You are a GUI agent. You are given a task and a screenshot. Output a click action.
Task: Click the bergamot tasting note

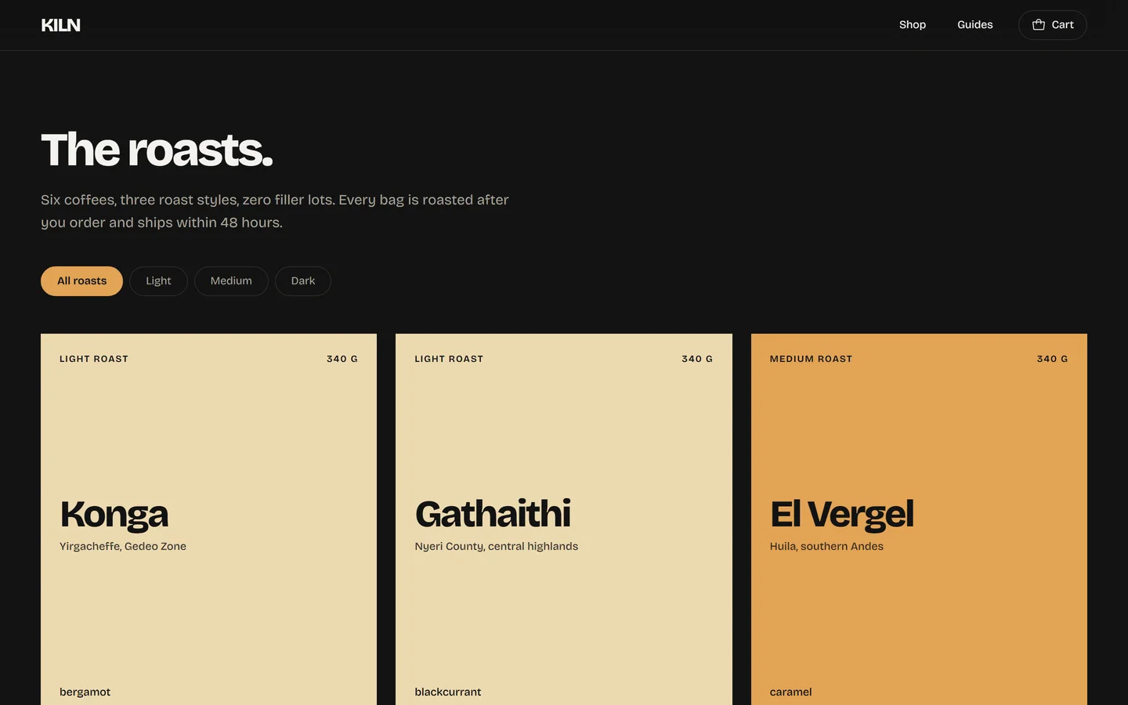[x=85, y=692]
